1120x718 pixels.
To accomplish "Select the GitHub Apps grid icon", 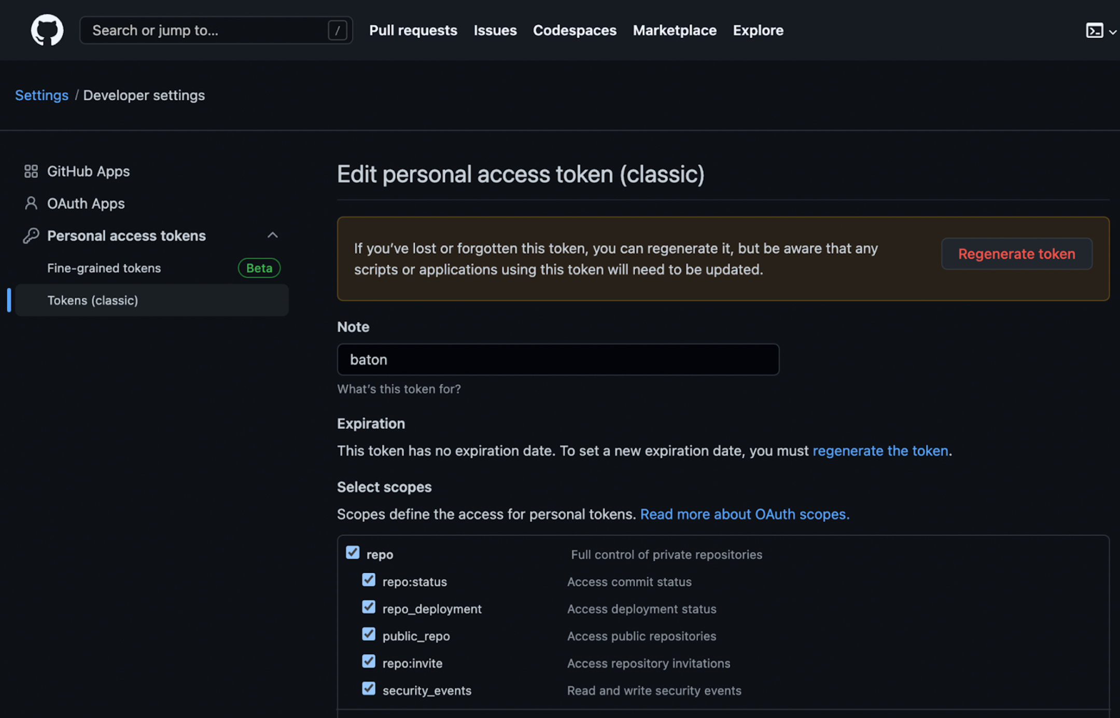I will 31,171.
